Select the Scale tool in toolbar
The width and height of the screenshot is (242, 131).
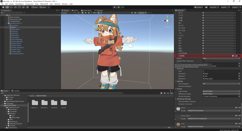(15, 7)
